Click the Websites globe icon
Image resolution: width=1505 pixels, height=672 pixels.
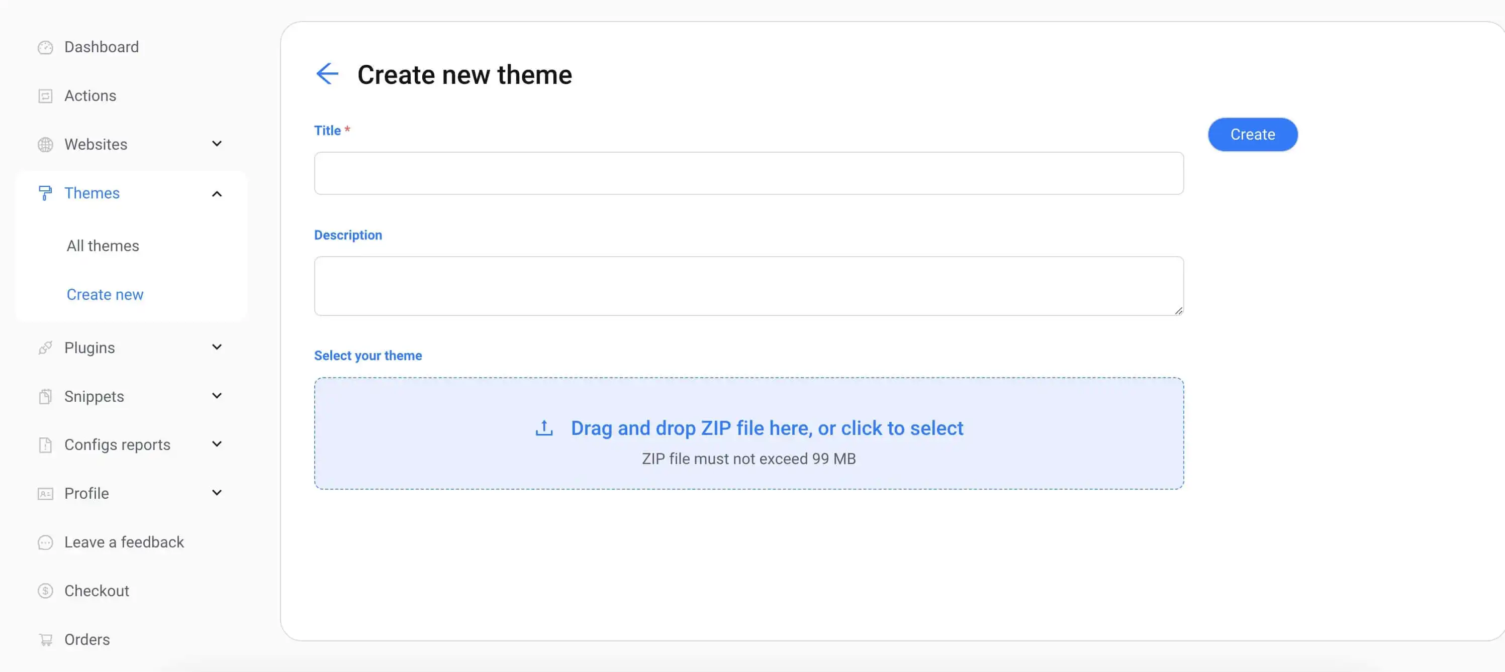tap(46, 144)
